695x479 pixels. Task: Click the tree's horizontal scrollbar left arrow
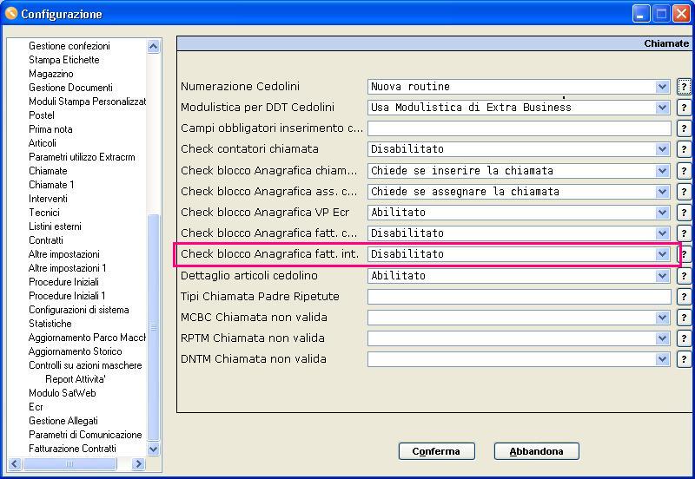click(14, 463)
